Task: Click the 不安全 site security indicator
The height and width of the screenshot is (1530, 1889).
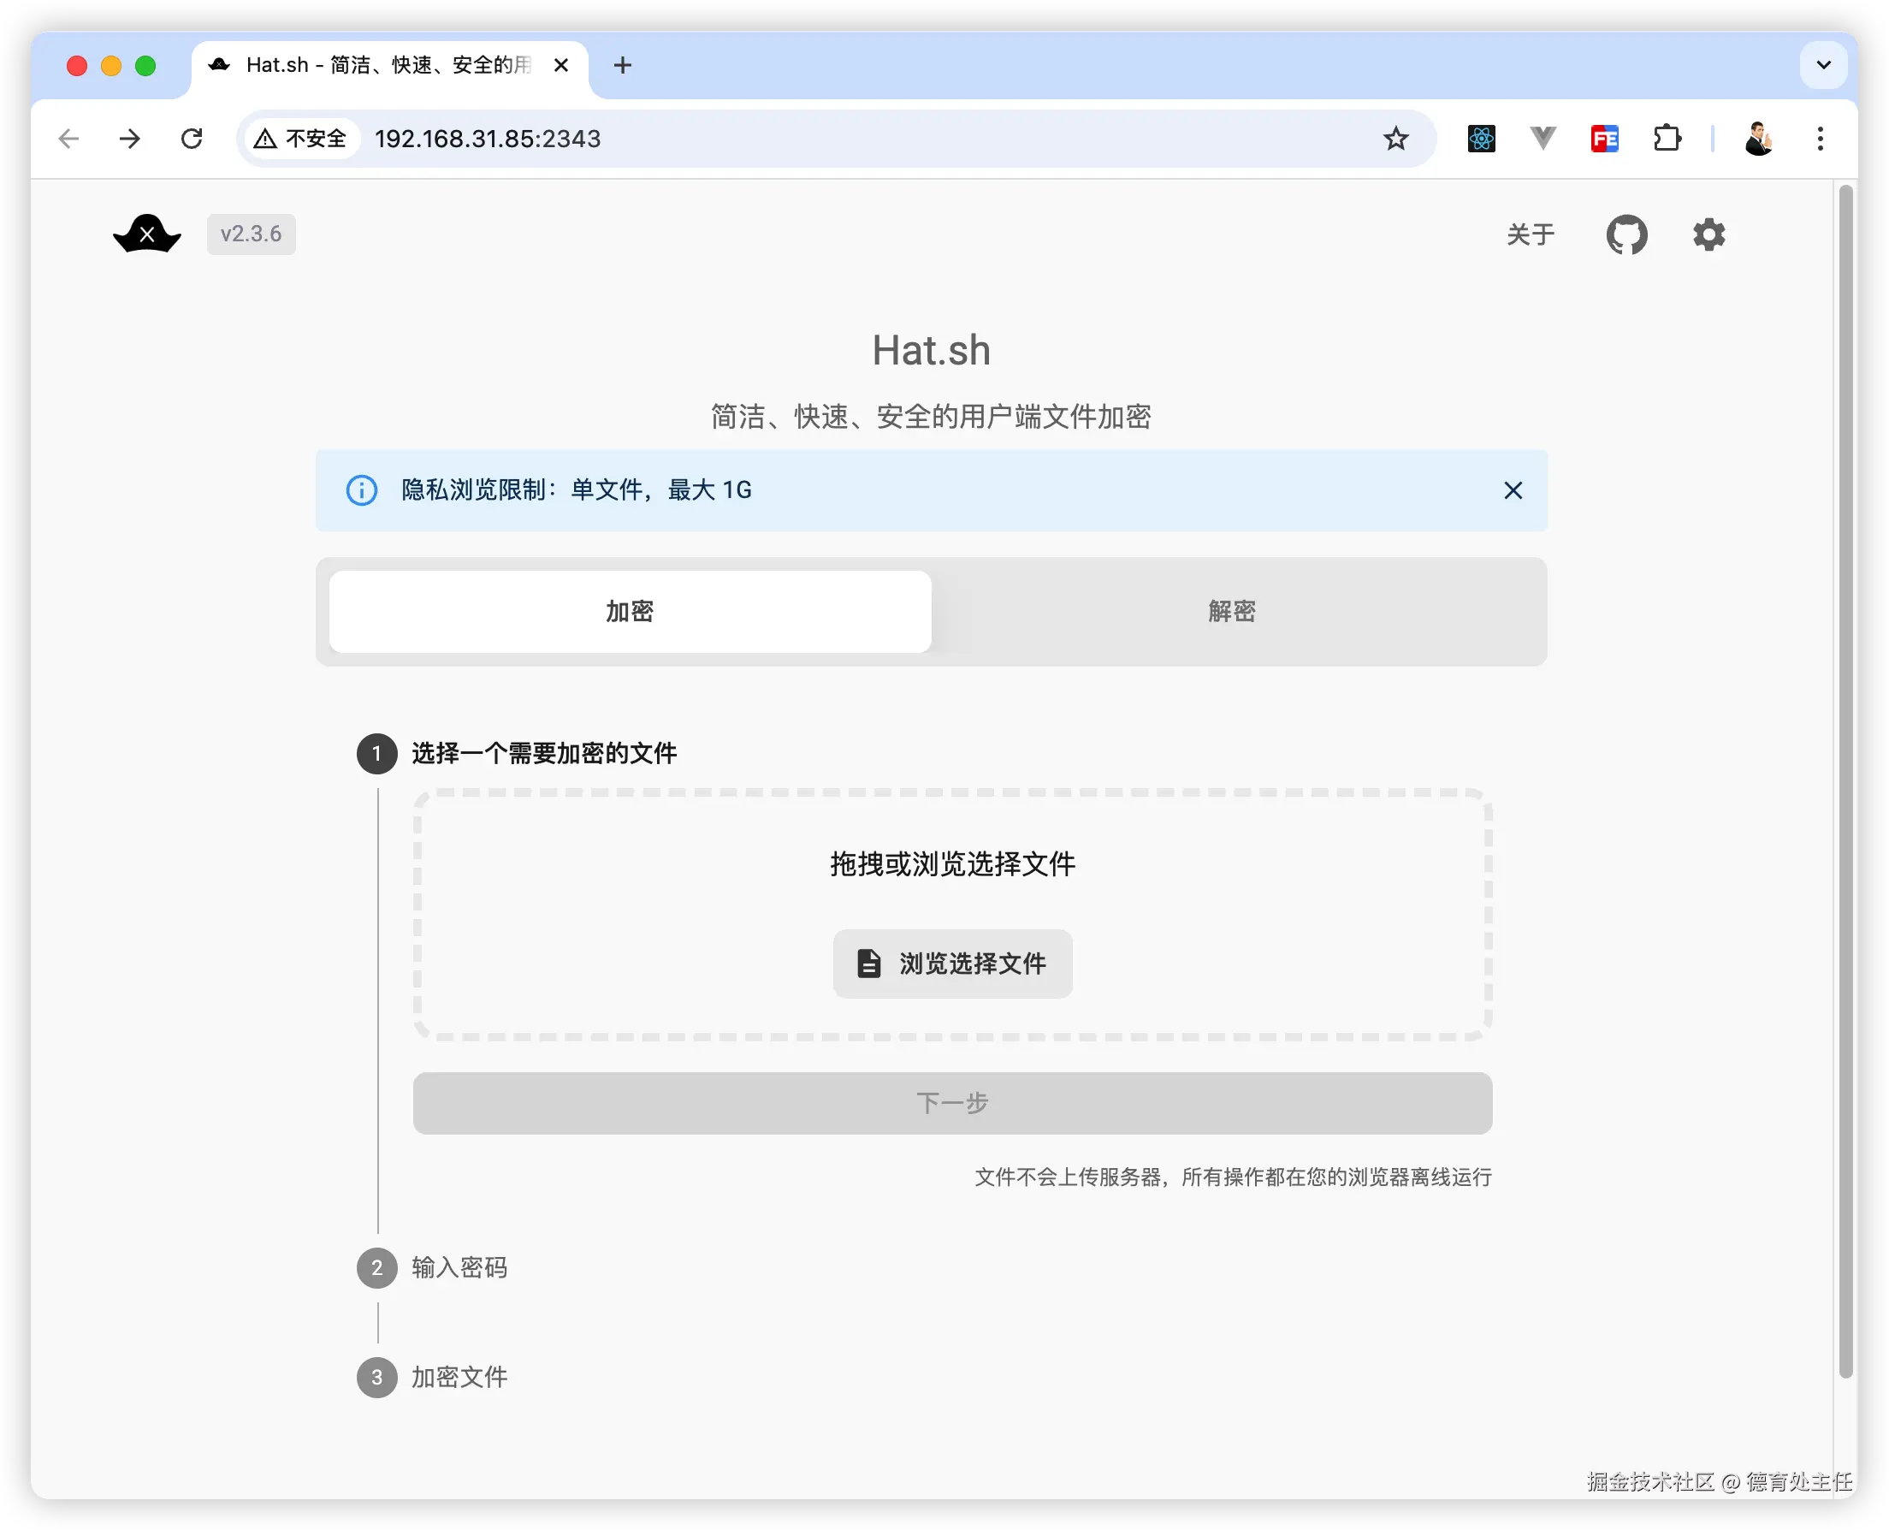Action: 301,139
